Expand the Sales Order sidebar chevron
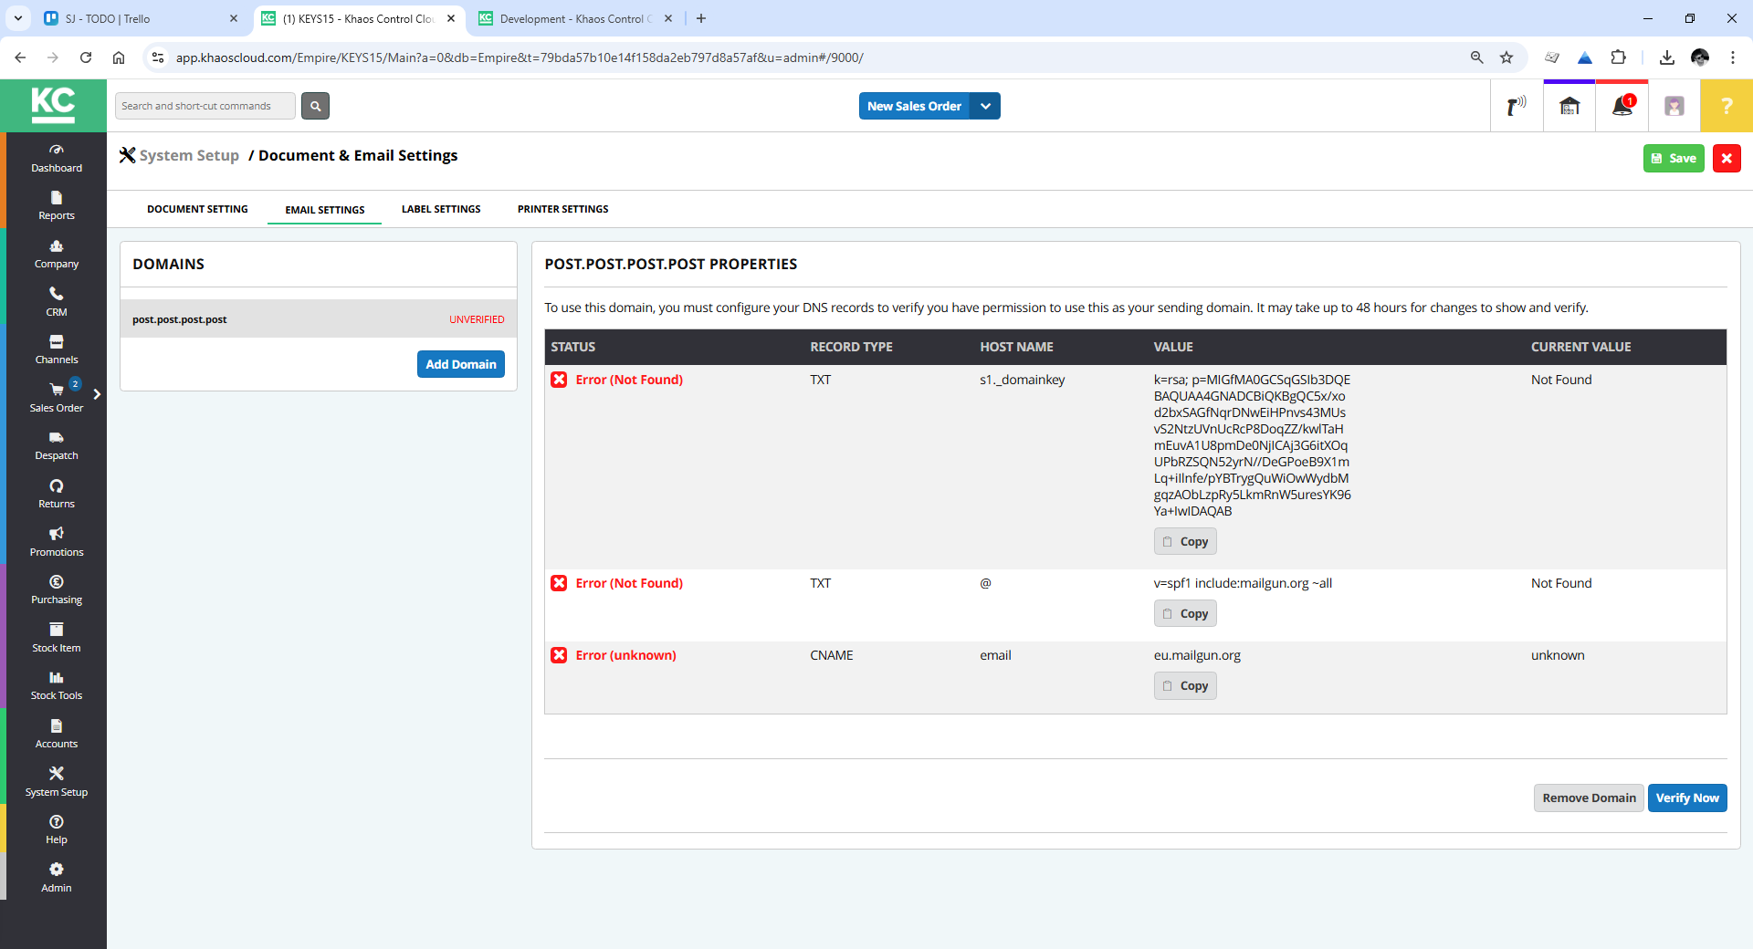This screenshot has height=949, width=1753. pyautogui.click(x=97, y=394)
